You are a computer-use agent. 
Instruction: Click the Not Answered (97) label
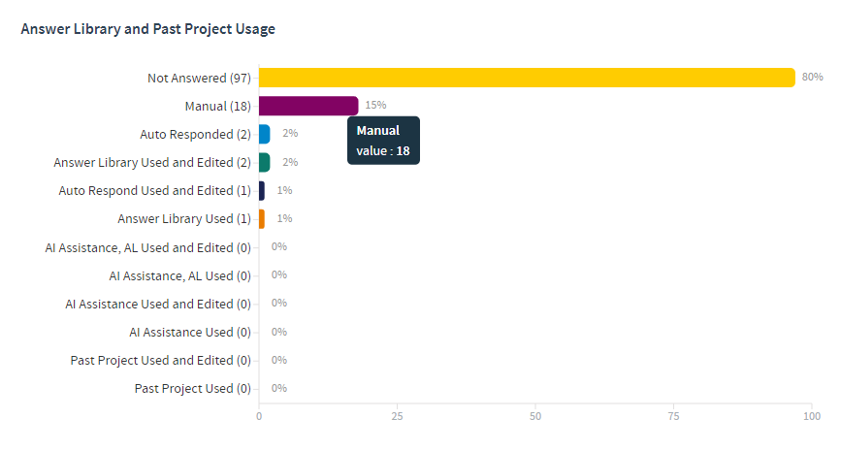pos(199,78)
